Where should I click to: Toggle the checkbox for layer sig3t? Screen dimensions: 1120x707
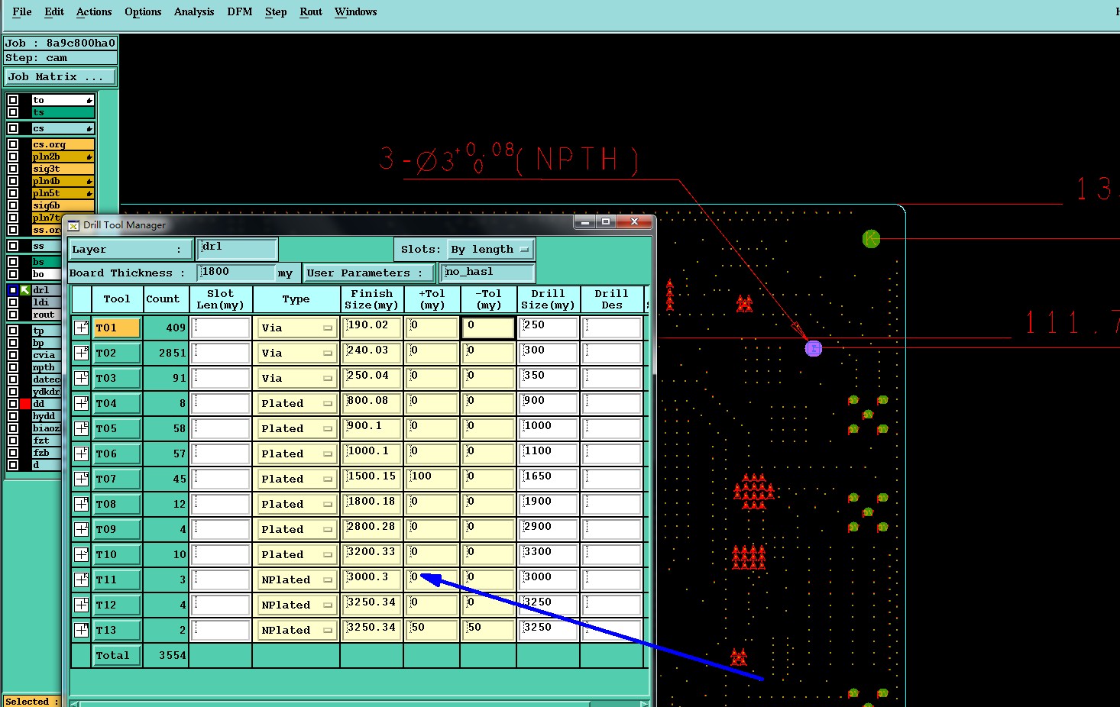click(13, 169)
